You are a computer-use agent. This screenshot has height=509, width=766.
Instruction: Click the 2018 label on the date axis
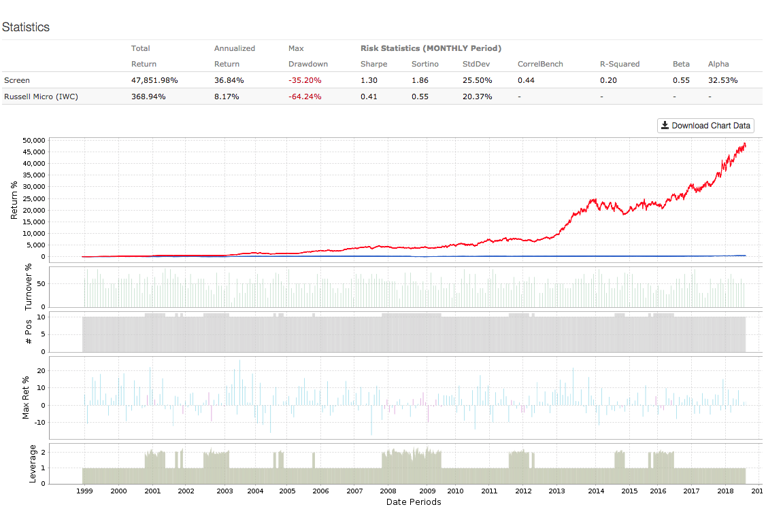(x=725, y=491)
